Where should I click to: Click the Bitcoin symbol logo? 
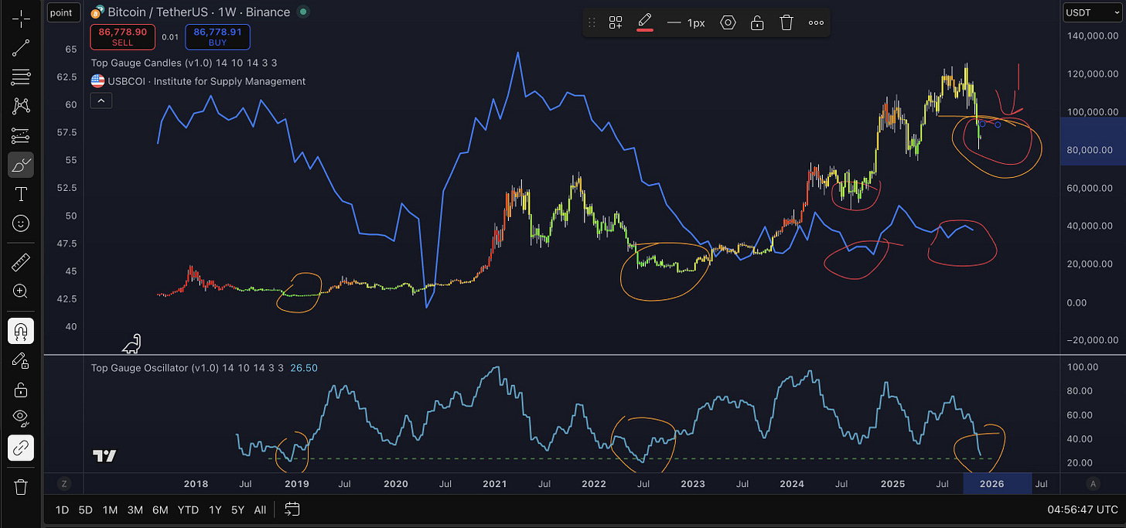(x=97, y=12)
